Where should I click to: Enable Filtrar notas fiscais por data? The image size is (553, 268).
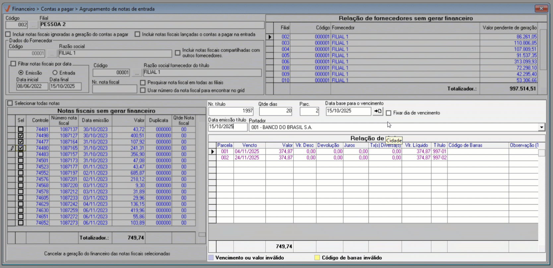(13, 64)
